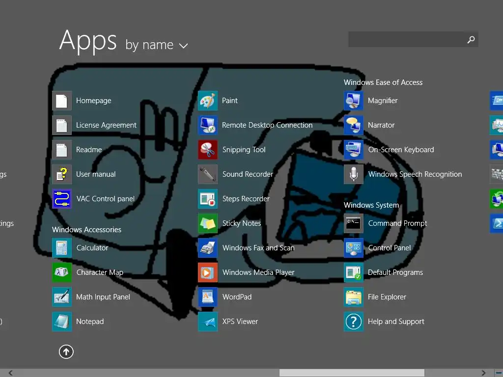Viewport: 503px width, 377px height.
Task: Click the horizontal scrollbar thumb
Action: pos(352,373)
